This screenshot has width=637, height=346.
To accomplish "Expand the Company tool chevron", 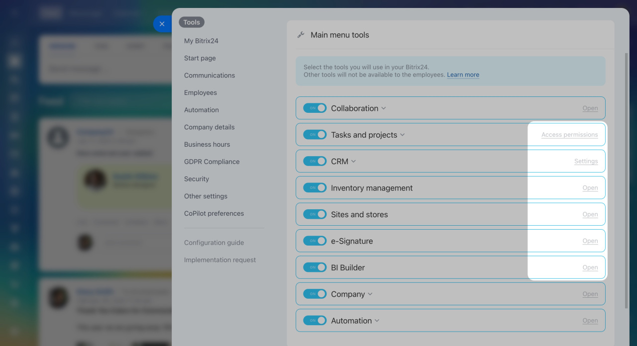I will click(x=370, y=294).
